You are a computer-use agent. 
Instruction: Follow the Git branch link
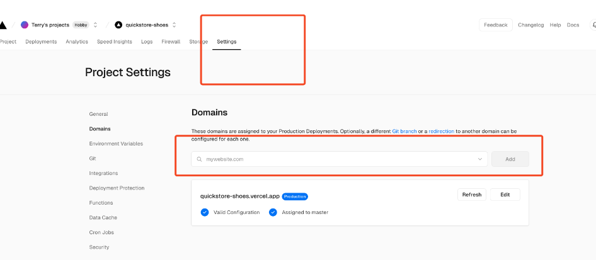(x=404, y=132)
